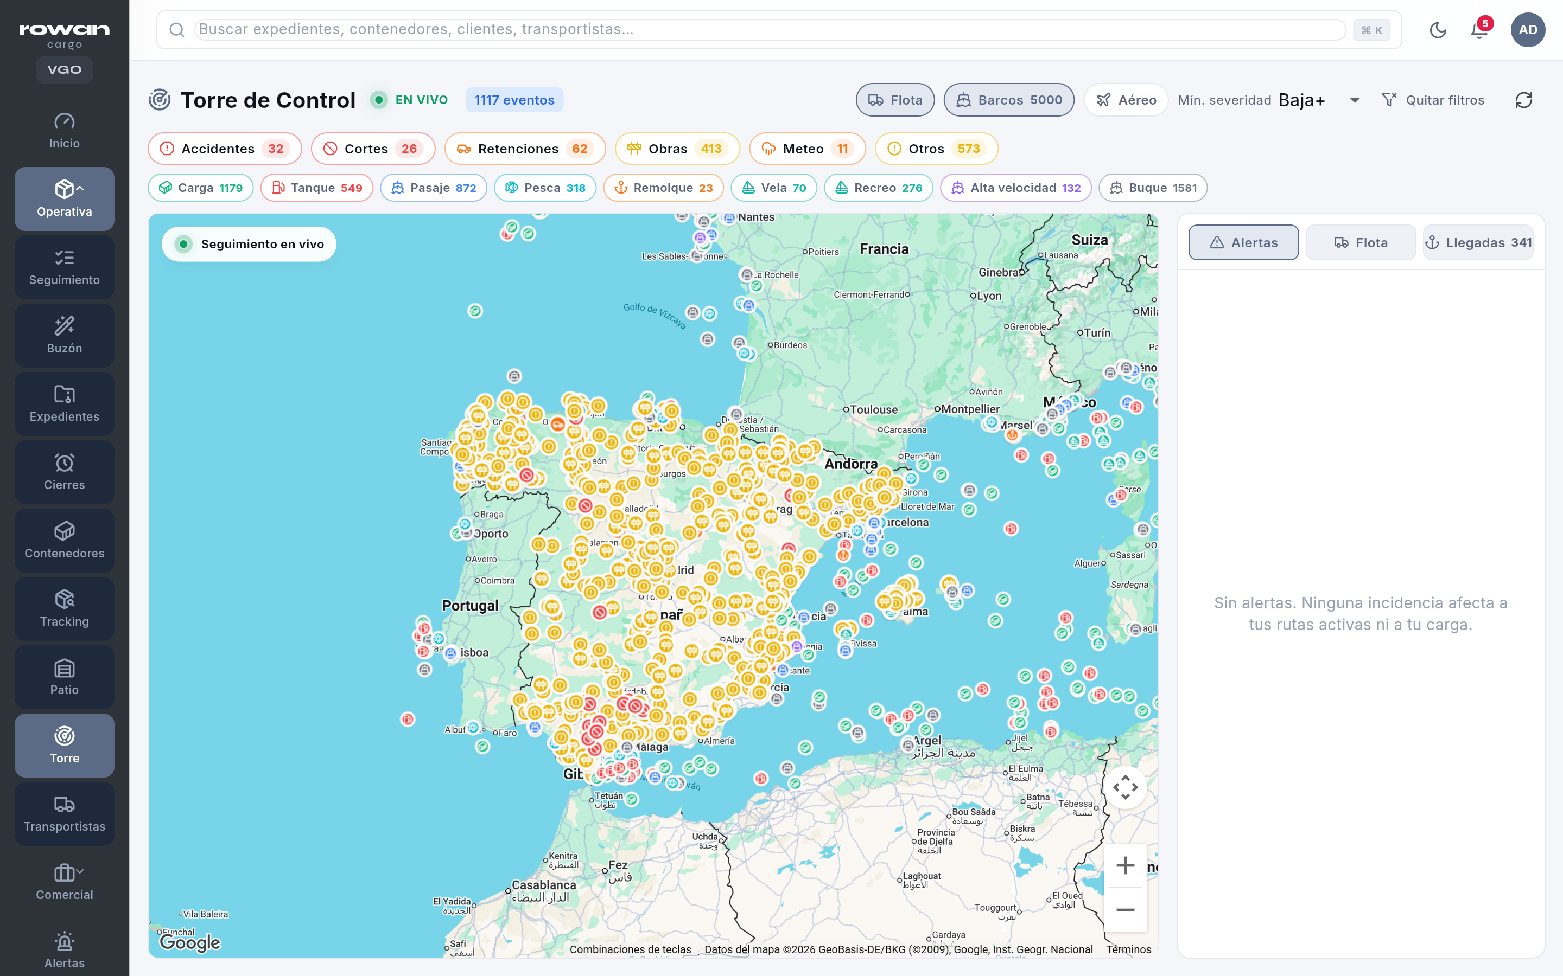
Task: Open Torre in the sidebar
Action: (x=65, y=746)
